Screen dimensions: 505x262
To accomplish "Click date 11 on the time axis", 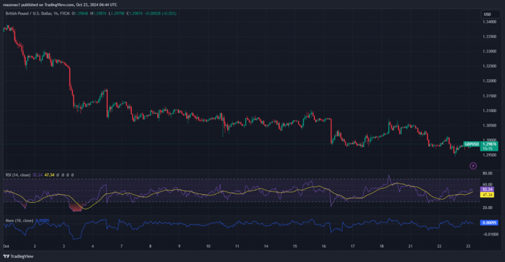I will pos(237,246).
